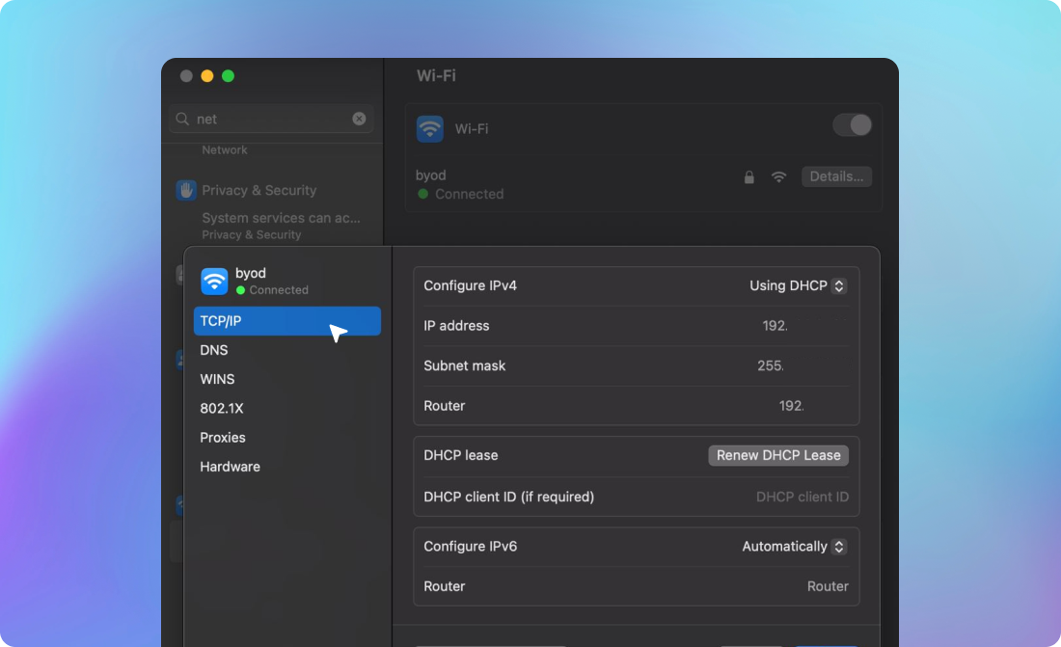This screenshot has width=1061, height=647.
Task: Click the byod Wi-Fi icon in the details sheet
Action: tap(214, 281)
